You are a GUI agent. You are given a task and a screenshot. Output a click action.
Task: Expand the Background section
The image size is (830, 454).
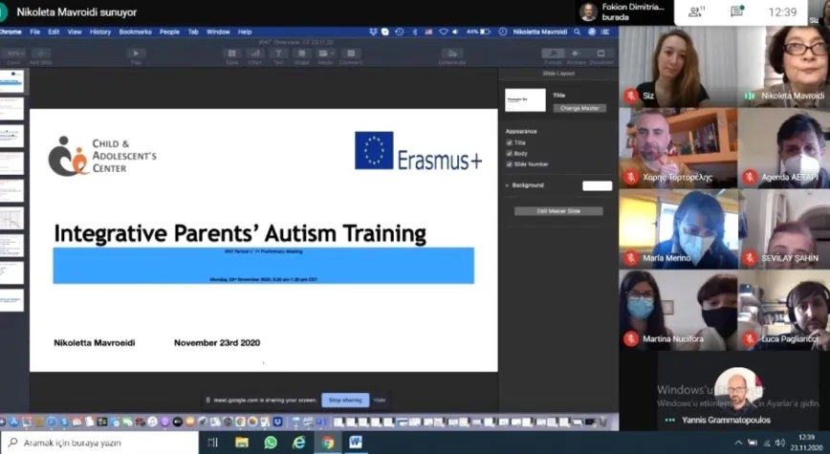[508, 185]
